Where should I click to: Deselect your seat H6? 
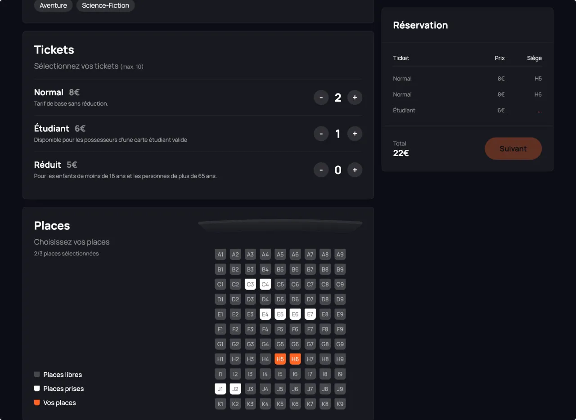(295, 359)
